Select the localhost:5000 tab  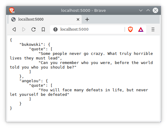coord(45,19)
